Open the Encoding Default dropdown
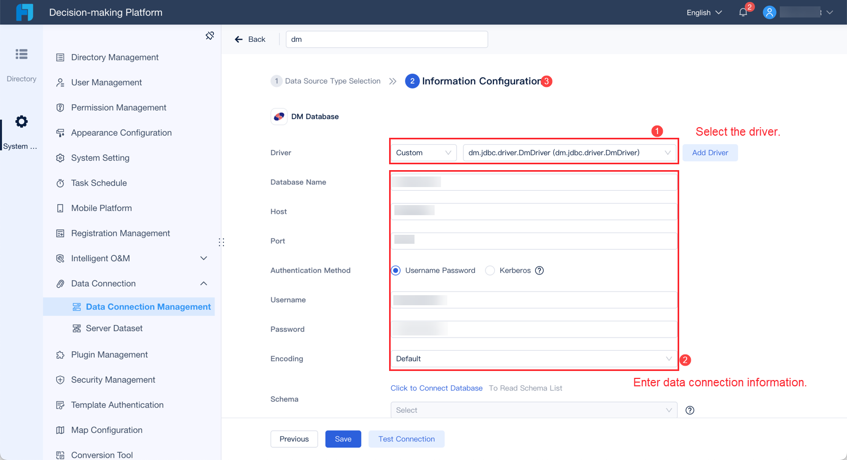Image resolution: width=847 pixels, height=460 pixels. (534, 359)
